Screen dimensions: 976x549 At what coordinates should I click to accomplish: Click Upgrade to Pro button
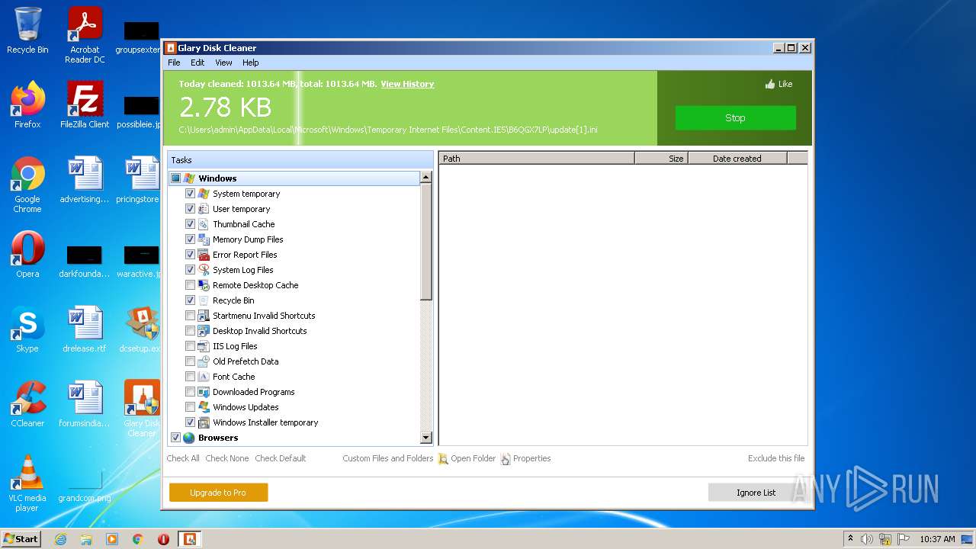(x=218, y=493)
